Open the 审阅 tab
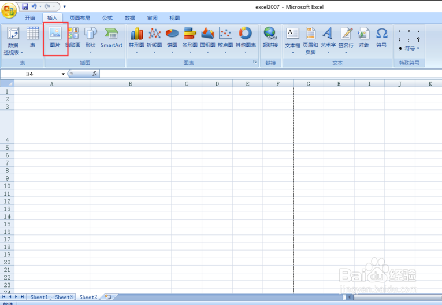 152,18
